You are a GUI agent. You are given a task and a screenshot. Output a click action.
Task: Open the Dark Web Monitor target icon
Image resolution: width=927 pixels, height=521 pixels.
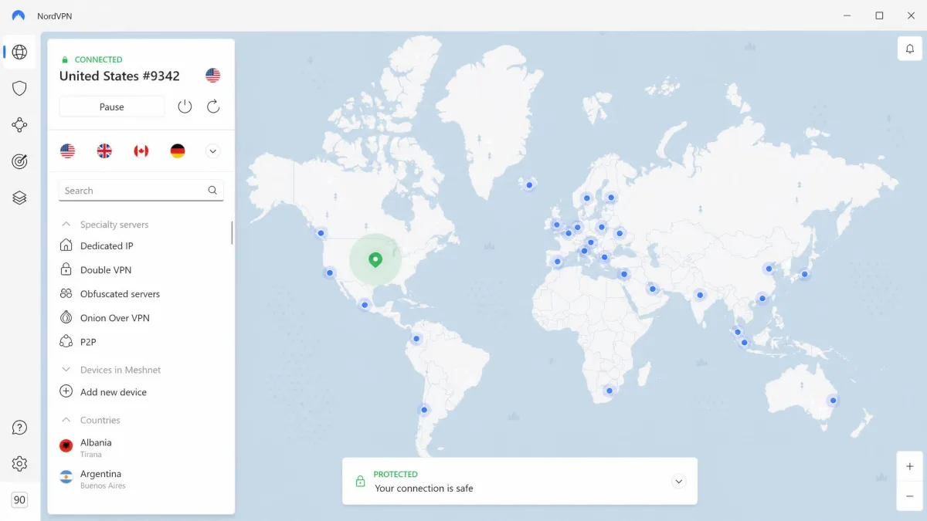click(20, 161)
